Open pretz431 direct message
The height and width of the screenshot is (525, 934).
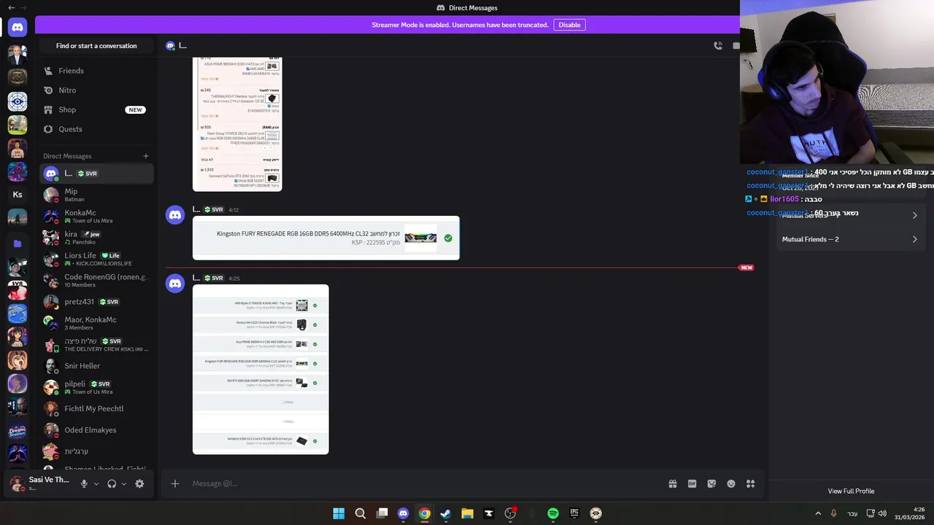click(x=96, y=302)
